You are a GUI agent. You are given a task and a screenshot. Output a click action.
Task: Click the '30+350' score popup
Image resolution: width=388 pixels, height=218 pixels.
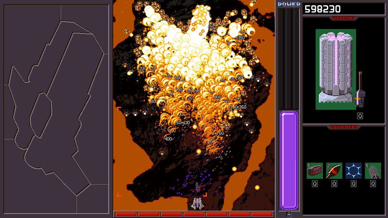click(x=238, y=107)
